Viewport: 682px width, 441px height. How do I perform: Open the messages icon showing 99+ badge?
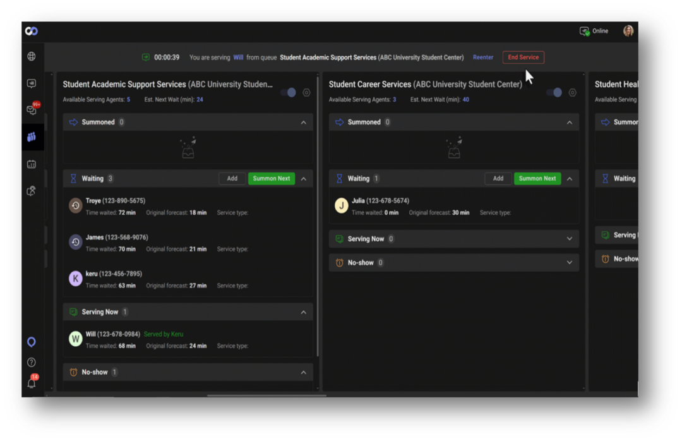tap(31, 109)
